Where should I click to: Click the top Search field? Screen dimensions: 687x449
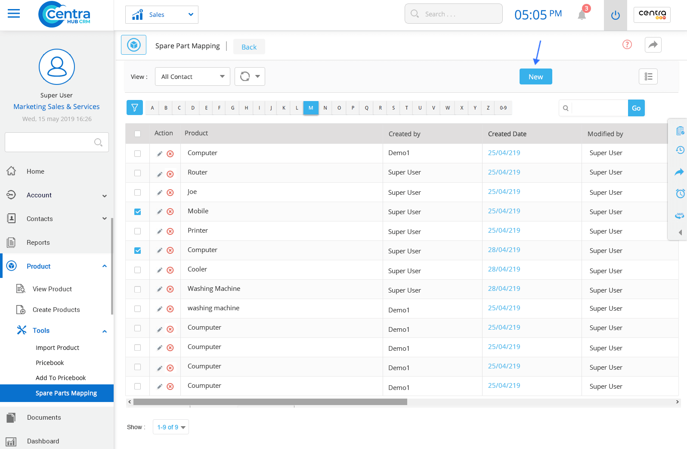[454, 14]
